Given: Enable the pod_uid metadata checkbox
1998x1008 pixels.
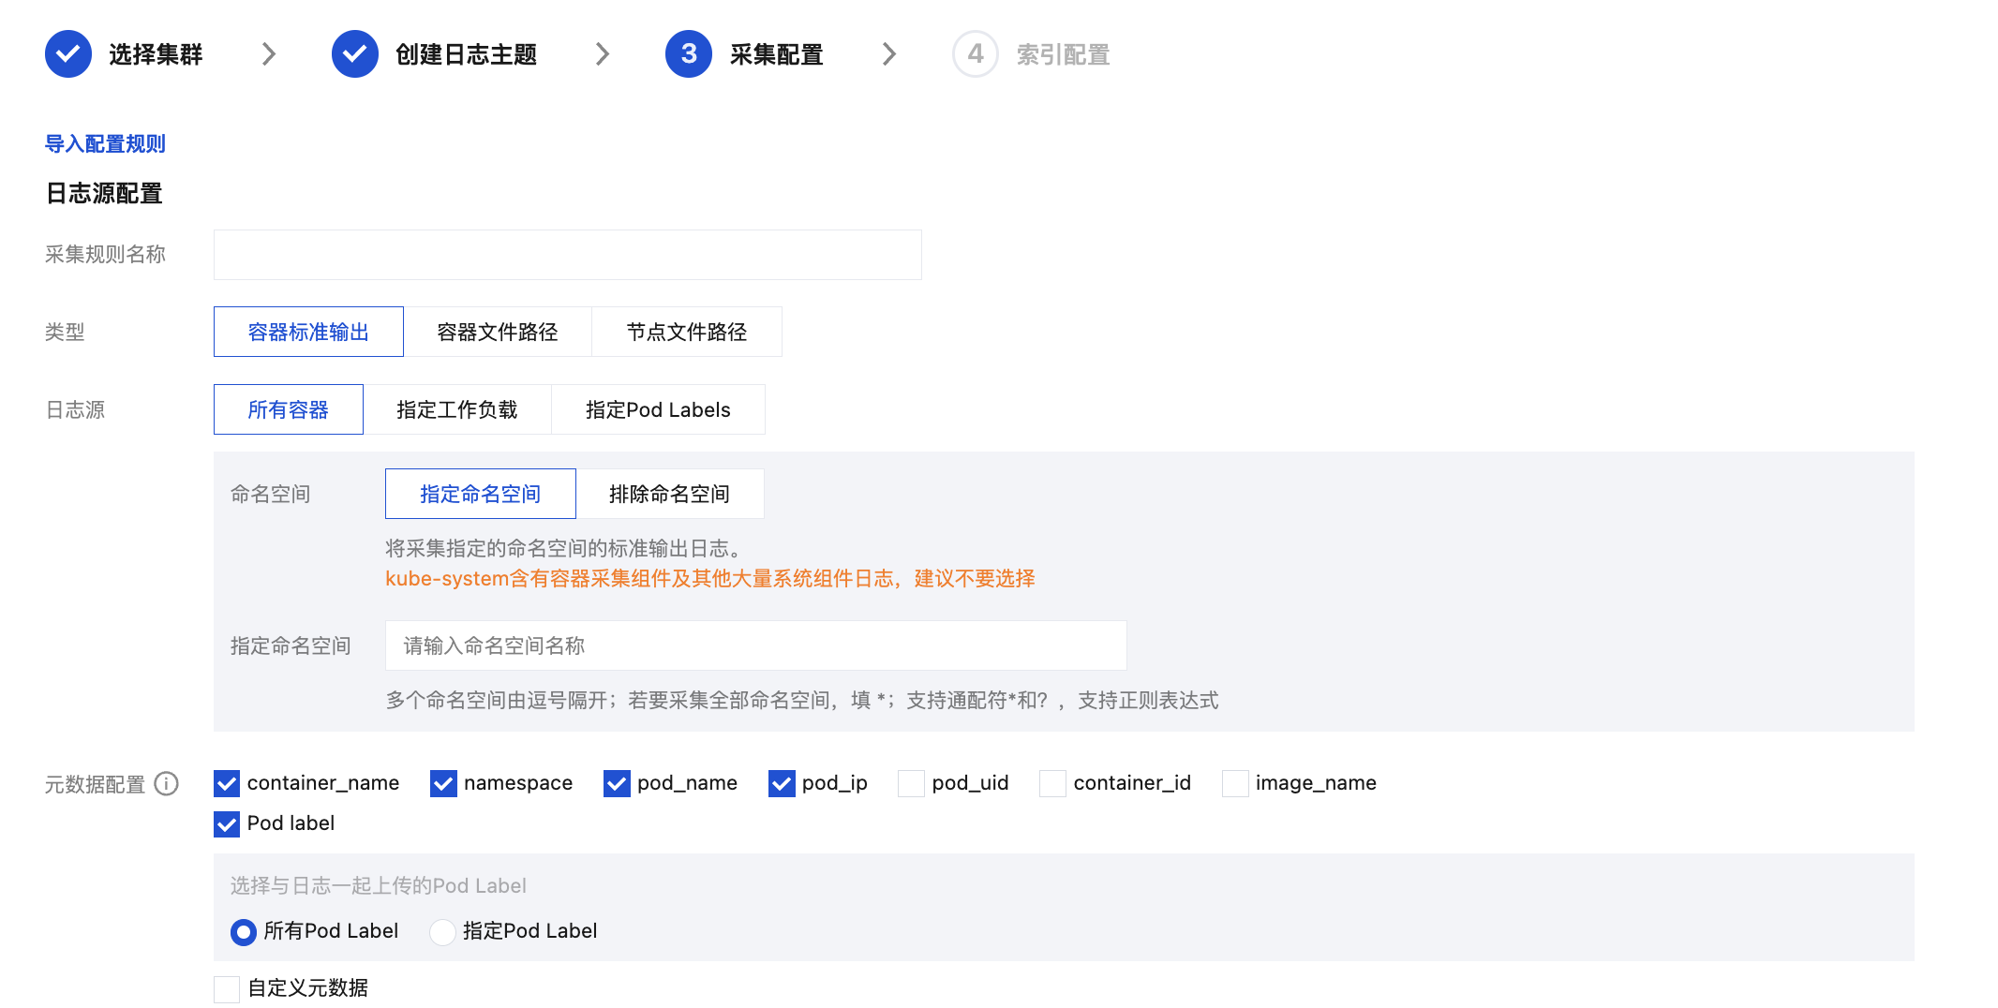Looking at the screenshot, I should [x=911, y=783].
